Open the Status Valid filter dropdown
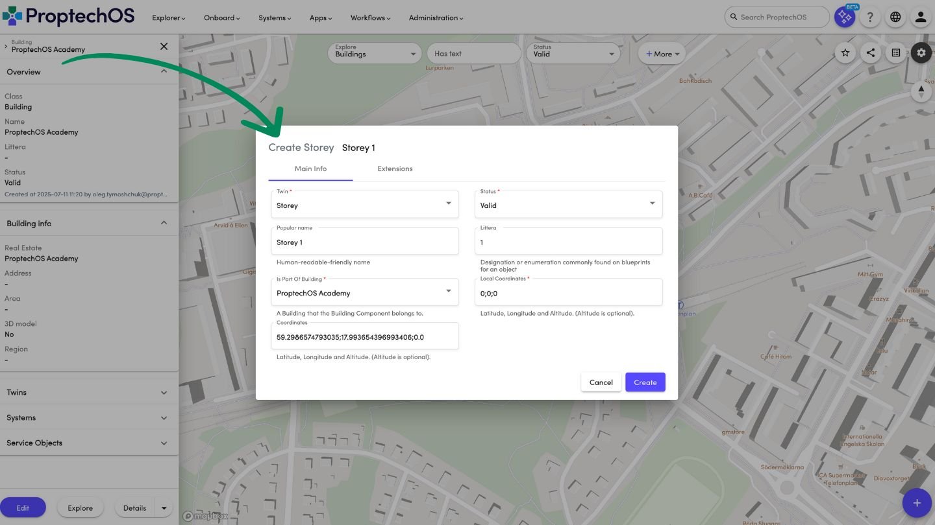The width and height of the screenshot is (935, 525). click(x=574, y=53)
